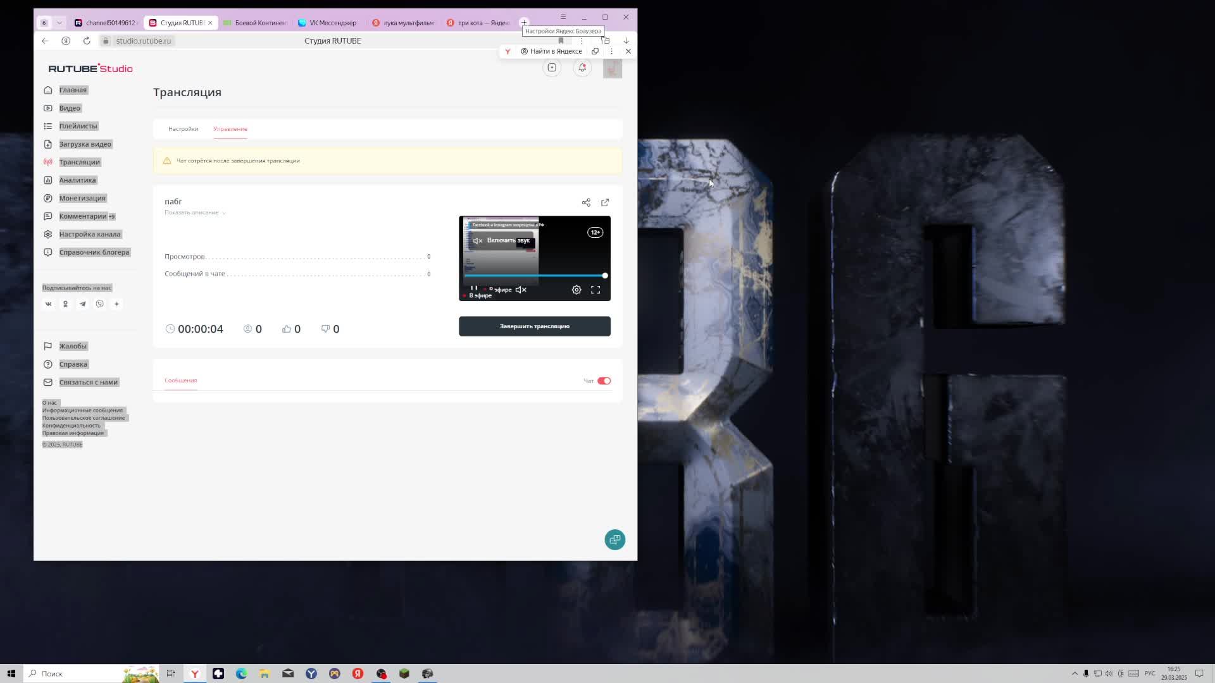Open the Пользовательское соглашение link
This screenshot has width=1215, height=683.
[x=84, y=418]
